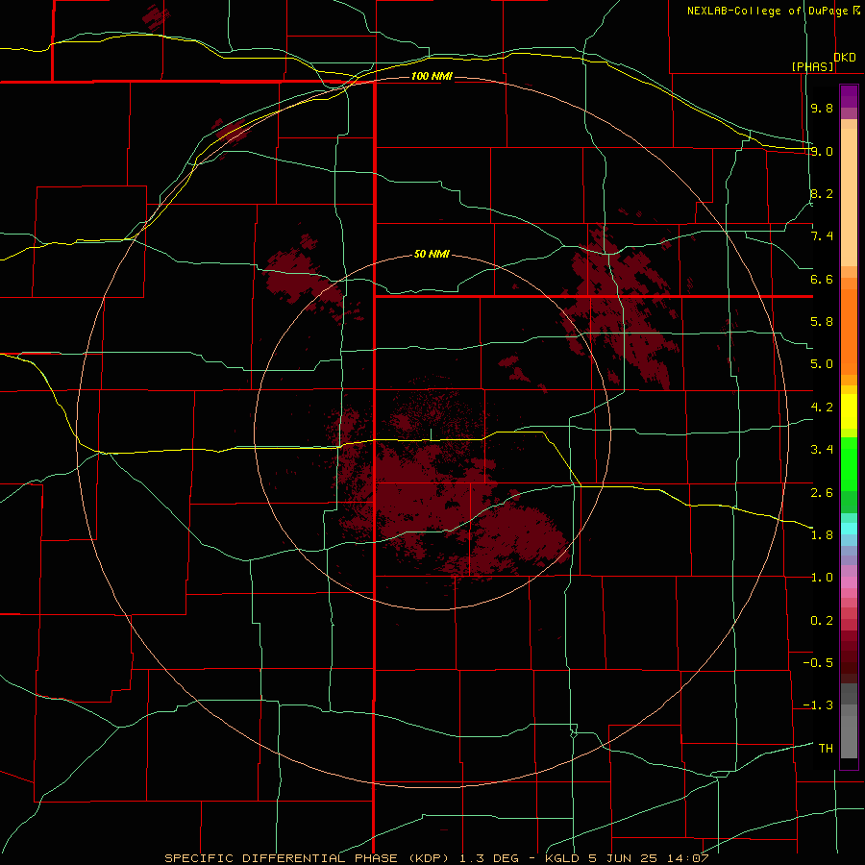Click the 0.2 color scale value
Image resolution: width=865 pixels, height=865 pixels.
pos(822,621)
